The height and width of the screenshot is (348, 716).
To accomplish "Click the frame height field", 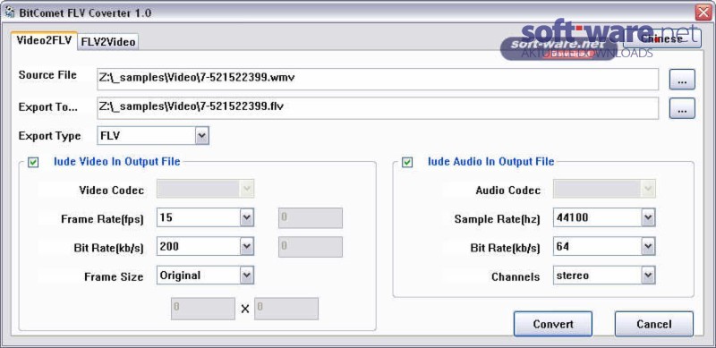I will coord(286,309).
